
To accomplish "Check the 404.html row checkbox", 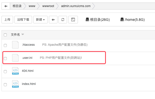I will tap(5, 72).
